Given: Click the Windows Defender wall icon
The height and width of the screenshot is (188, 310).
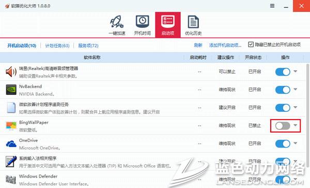Looking at the screenshot, I should [x=11, y=180].
